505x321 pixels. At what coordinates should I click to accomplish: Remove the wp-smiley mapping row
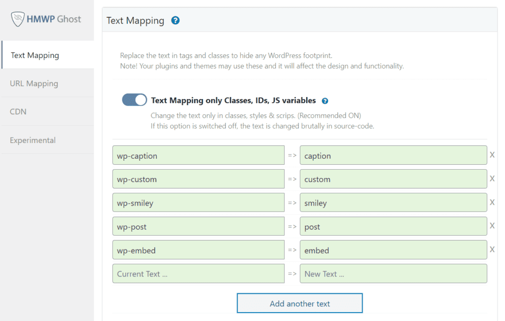(x=492, y=202)
